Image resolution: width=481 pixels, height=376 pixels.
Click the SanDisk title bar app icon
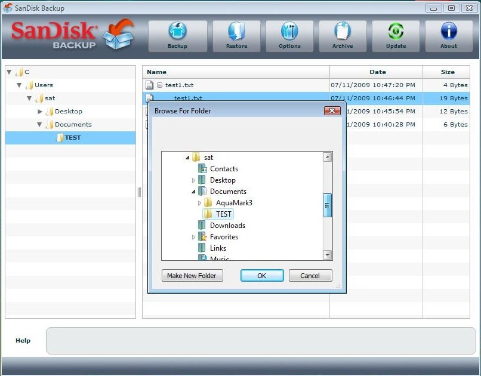point(8,8)
